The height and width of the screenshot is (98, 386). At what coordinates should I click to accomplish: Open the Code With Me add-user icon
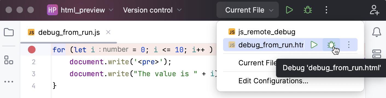pyautogui.click(x=374, y=10)
